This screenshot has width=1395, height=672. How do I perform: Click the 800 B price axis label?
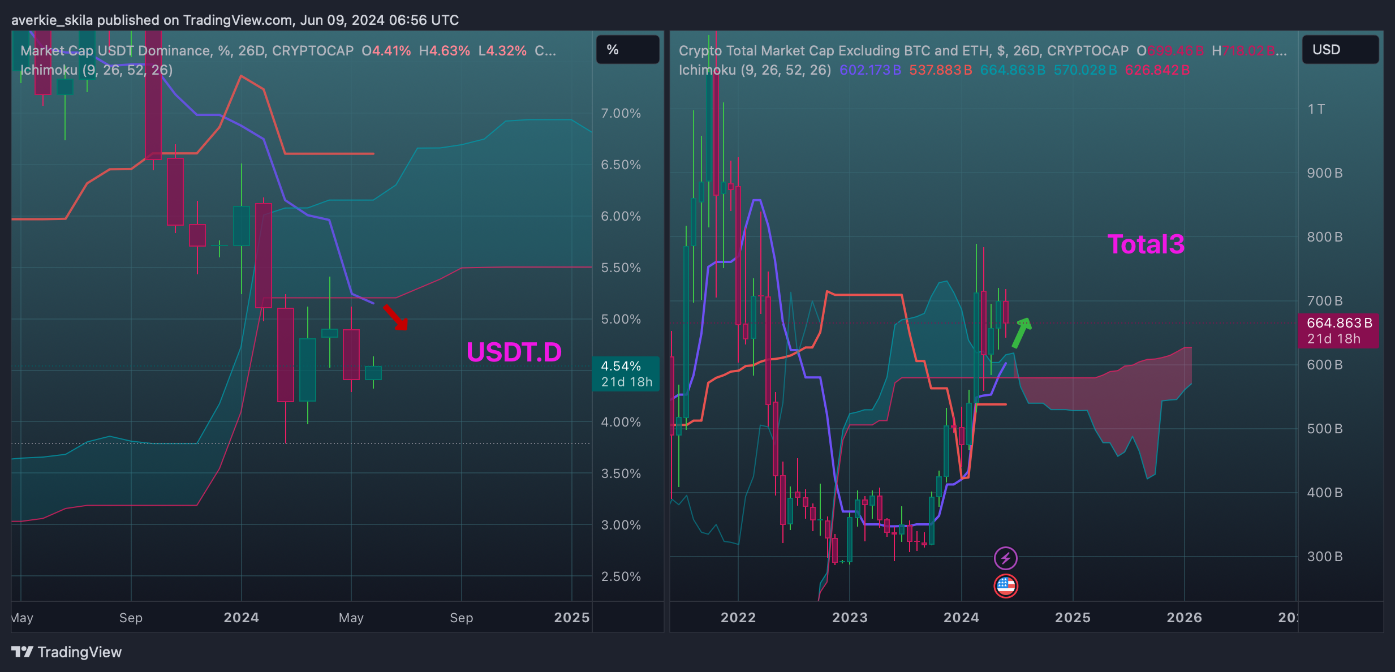tap(1324, 237)
